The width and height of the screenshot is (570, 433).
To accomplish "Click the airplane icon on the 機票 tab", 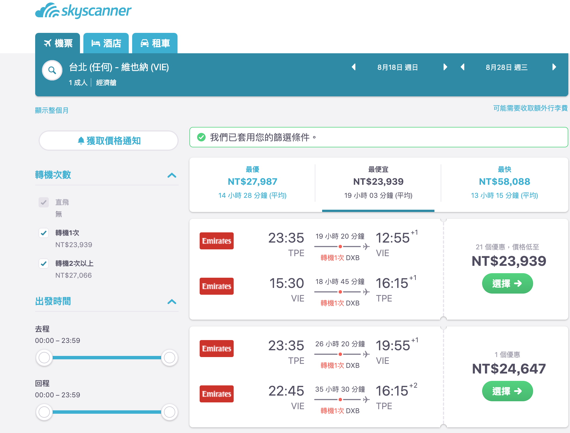I will 48,43.
